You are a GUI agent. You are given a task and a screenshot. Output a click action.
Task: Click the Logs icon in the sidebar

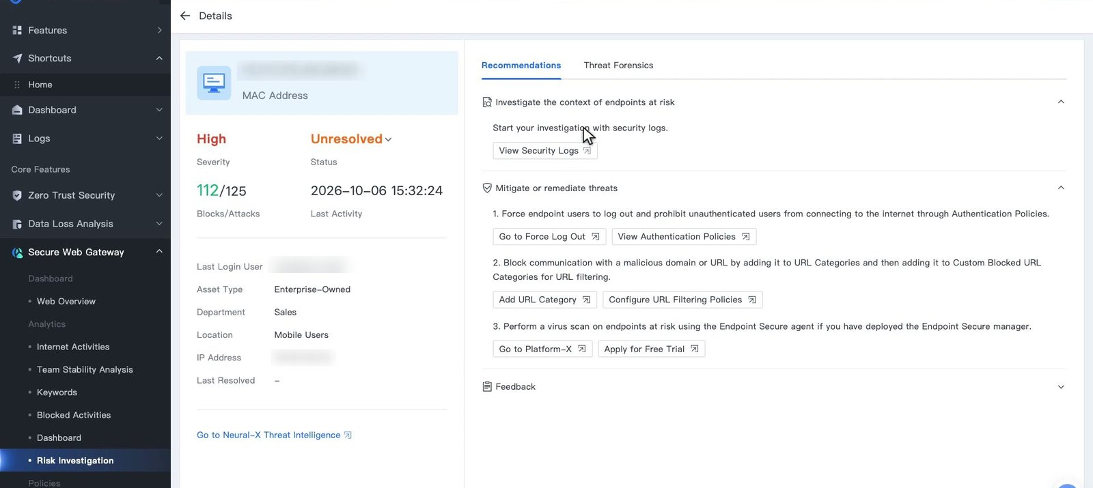[x=17, y=139]
